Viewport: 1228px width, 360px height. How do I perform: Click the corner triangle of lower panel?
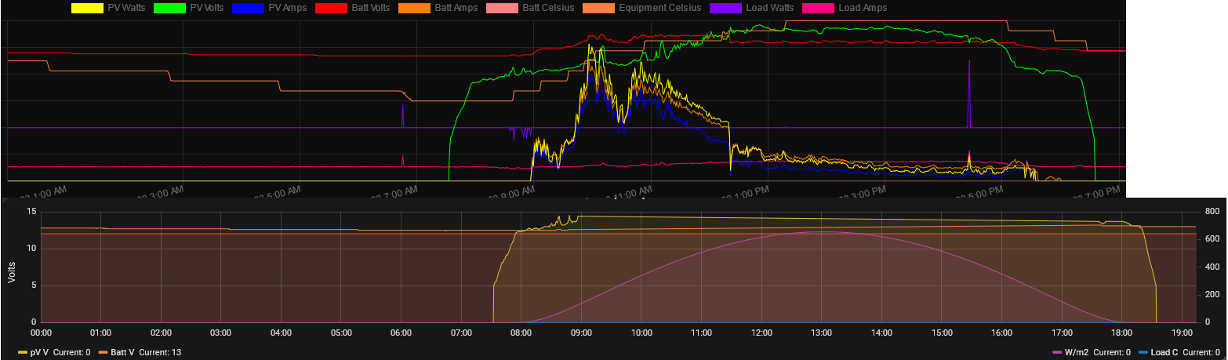pos(5,202)
